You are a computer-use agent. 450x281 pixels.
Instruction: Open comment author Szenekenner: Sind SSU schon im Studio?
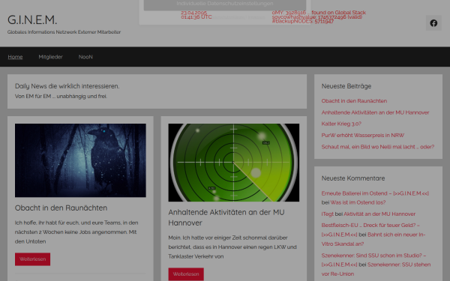point(373,260)
